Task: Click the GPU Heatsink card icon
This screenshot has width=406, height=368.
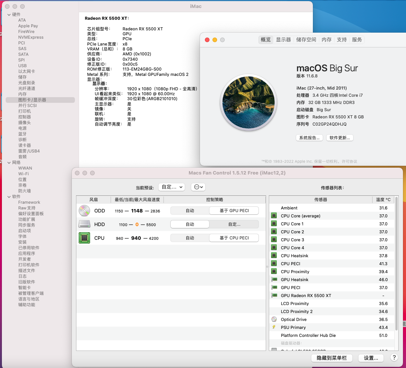Action: coord(274,279)
